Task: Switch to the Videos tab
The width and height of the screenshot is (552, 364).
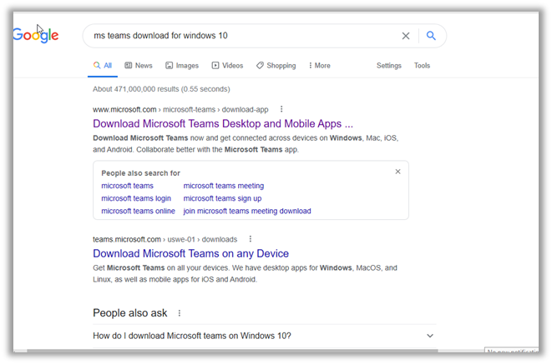Action: [227, 66]
